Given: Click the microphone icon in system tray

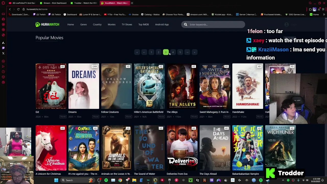Looking at the screenshot, I should (298, 180).
